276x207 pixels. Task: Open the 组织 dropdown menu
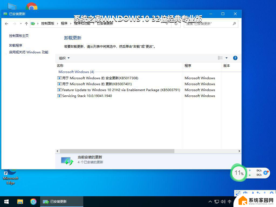point(64,58)
